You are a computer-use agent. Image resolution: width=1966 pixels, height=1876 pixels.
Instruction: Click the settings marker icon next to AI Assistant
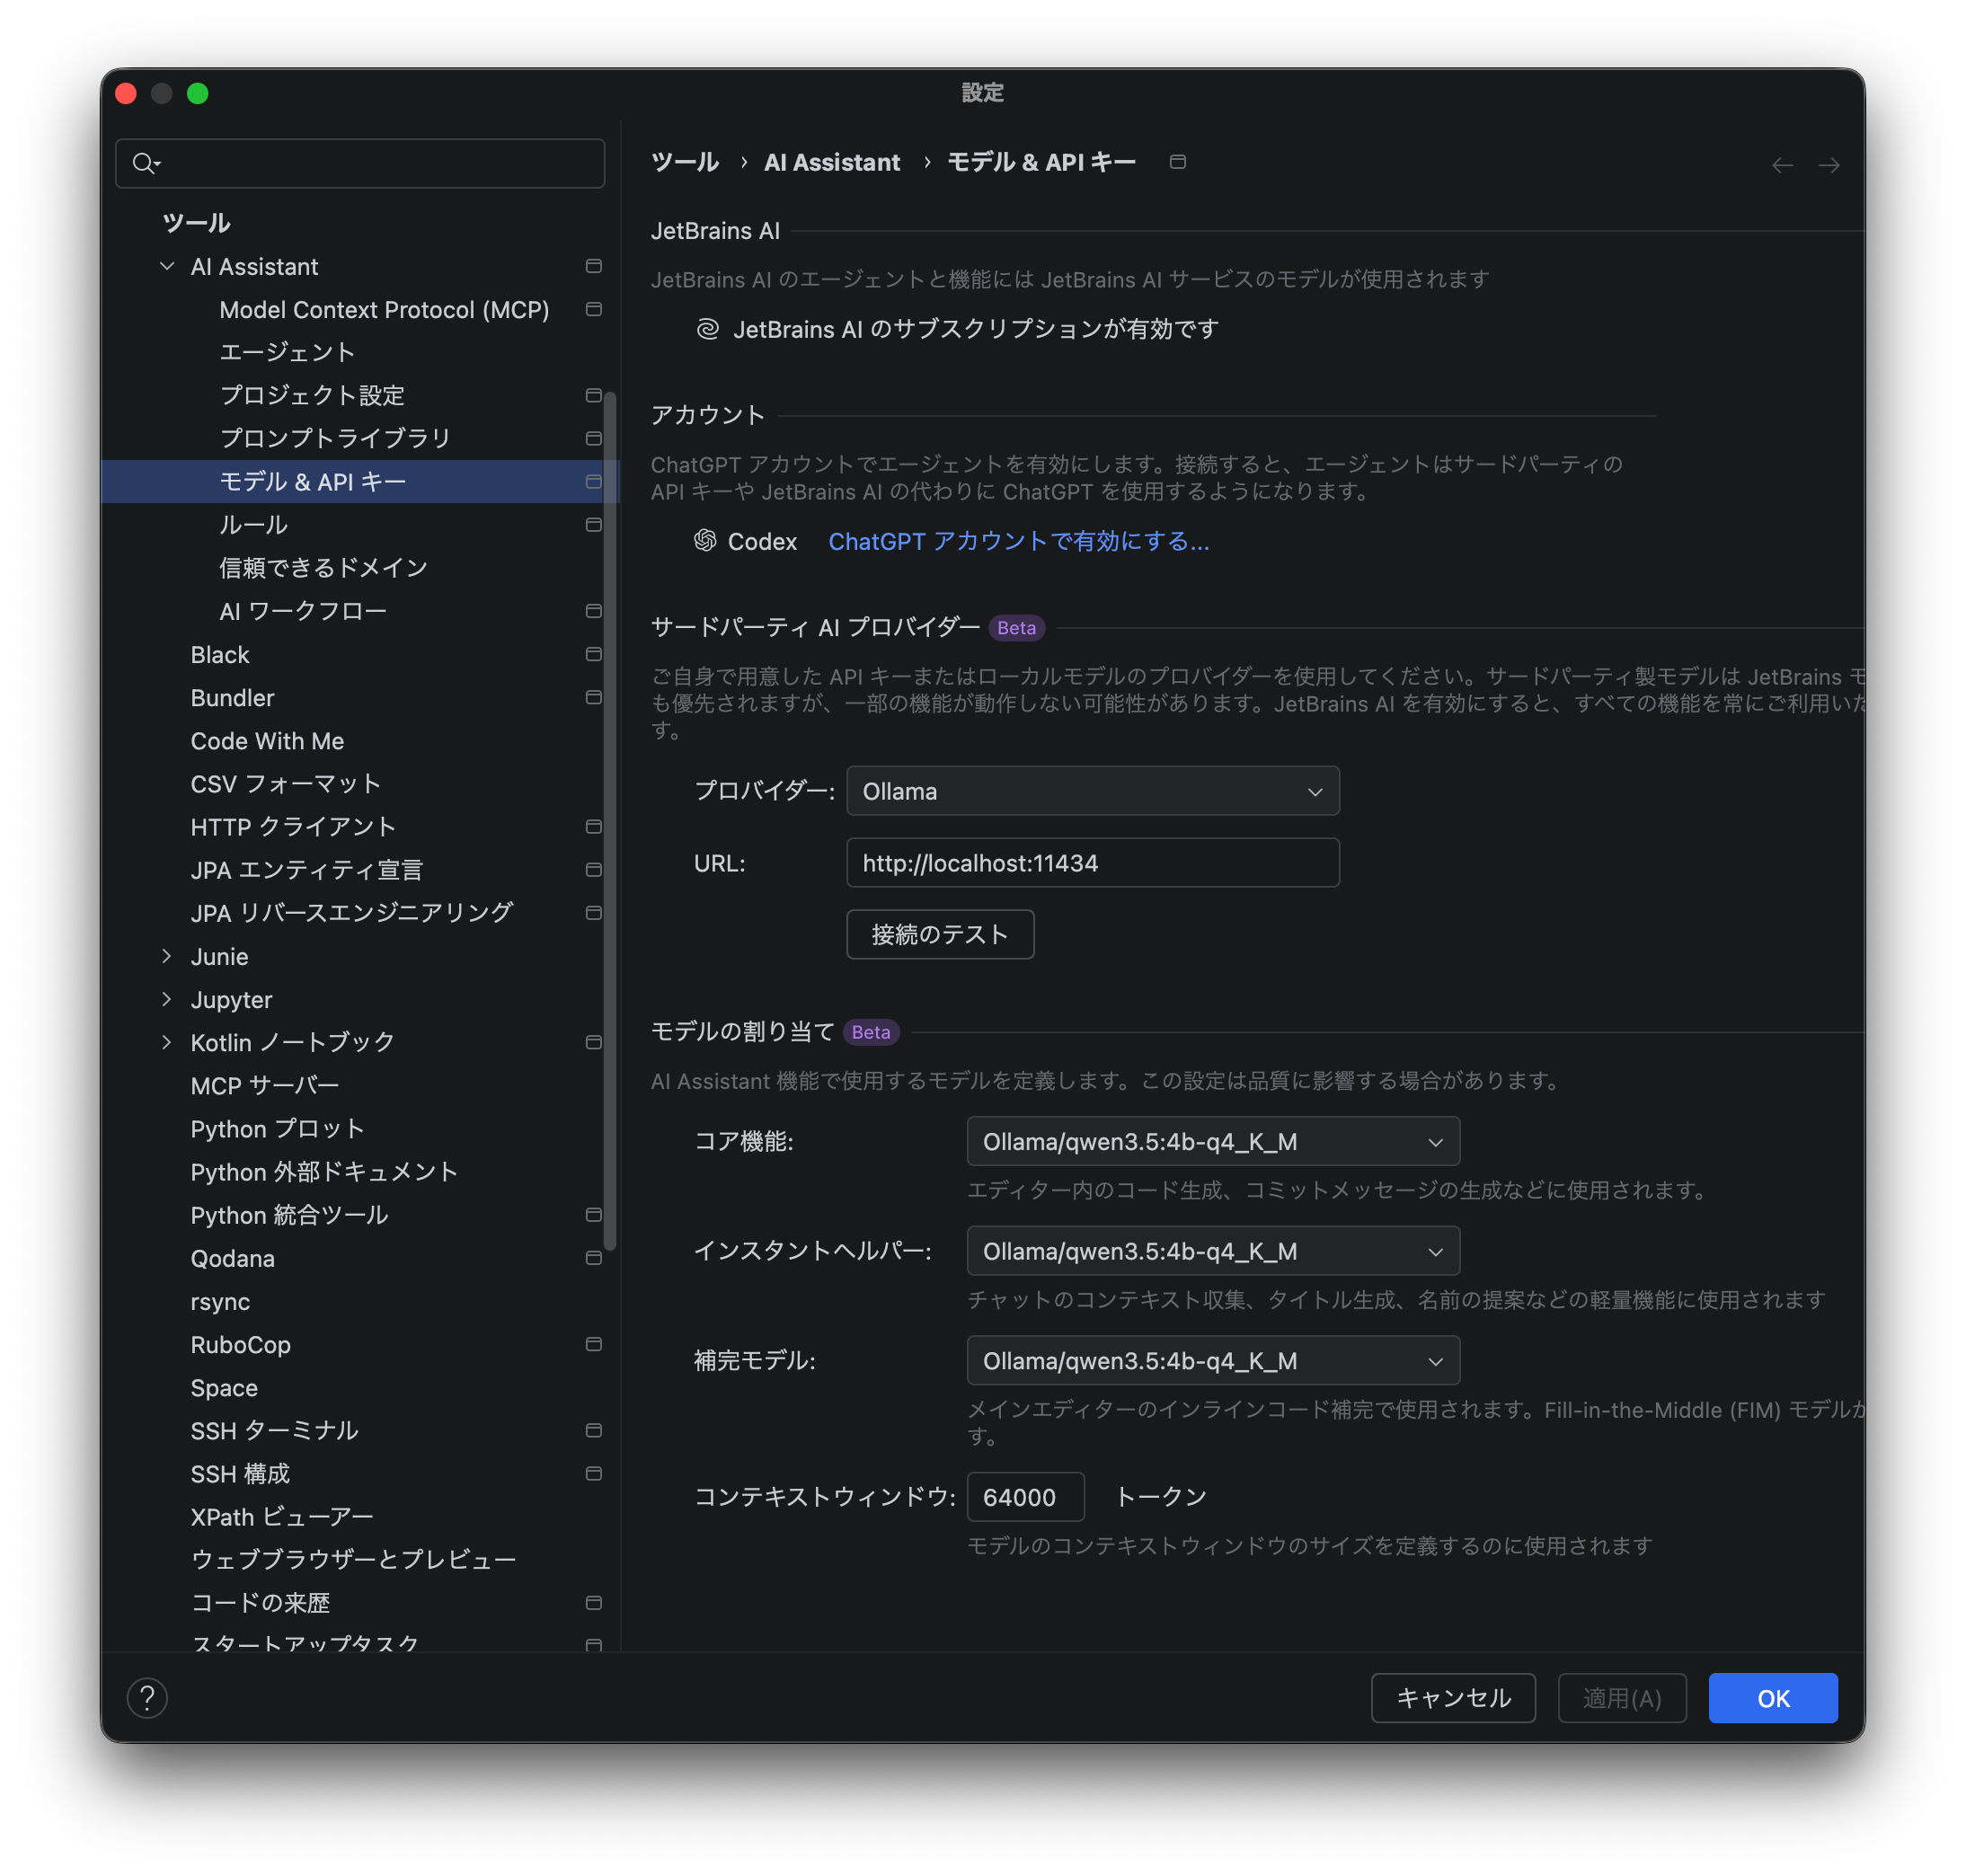tap(592, 266)
